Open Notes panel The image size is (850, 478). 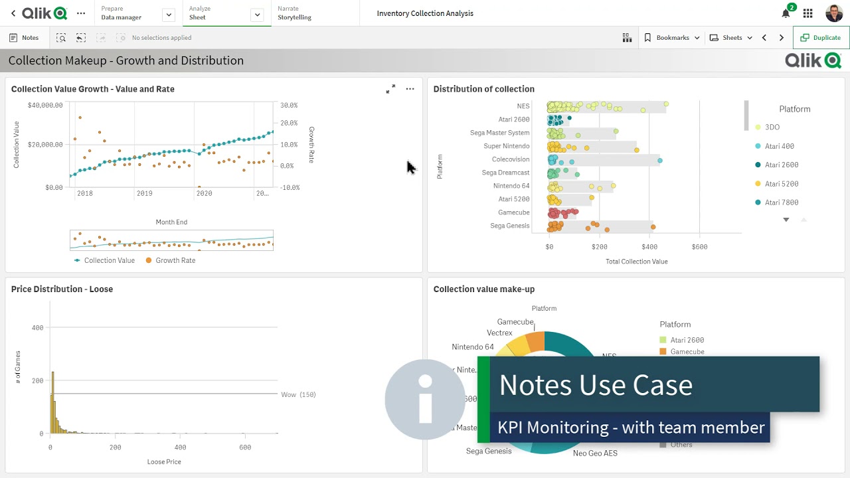[24, 38]
